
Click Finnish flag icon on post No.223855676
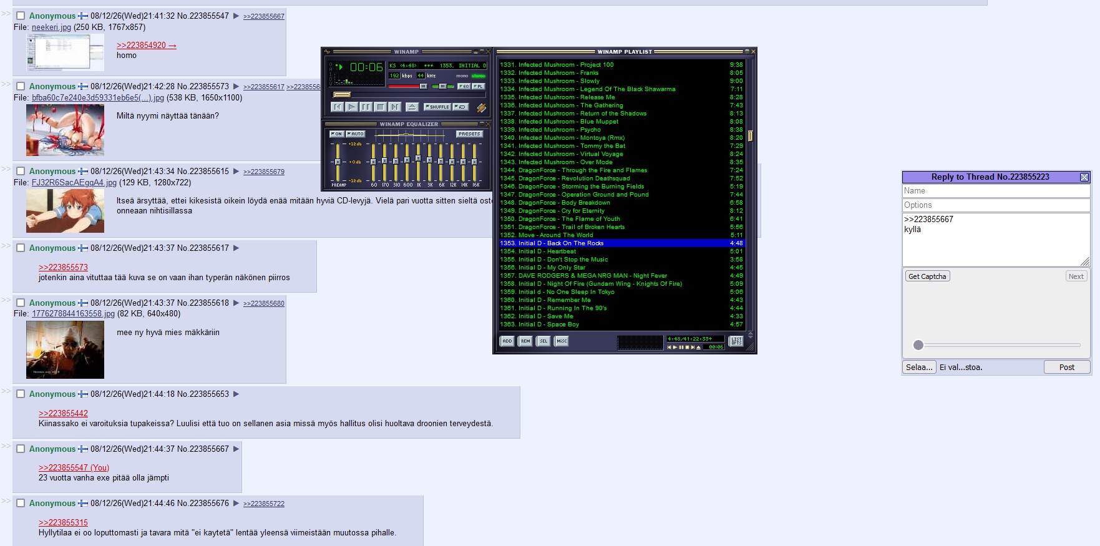click(x=83, y=504)
